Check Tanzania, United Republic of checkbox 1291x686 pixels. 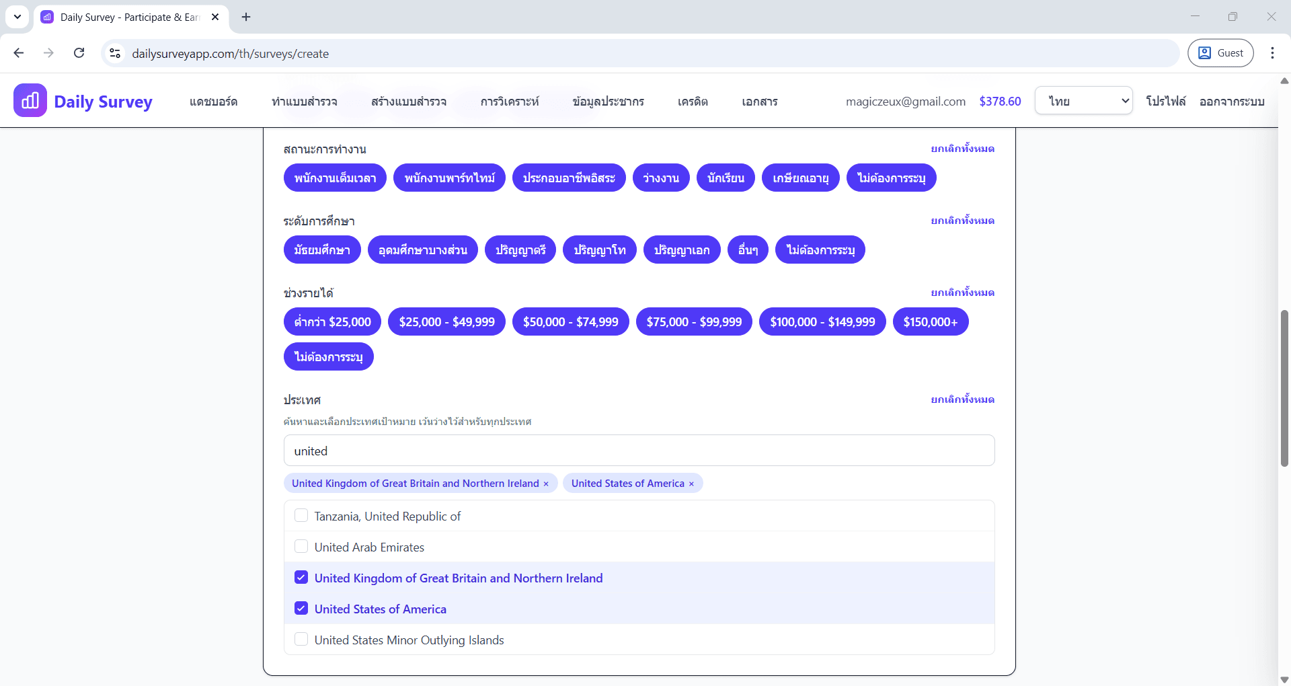coord(301,516)
